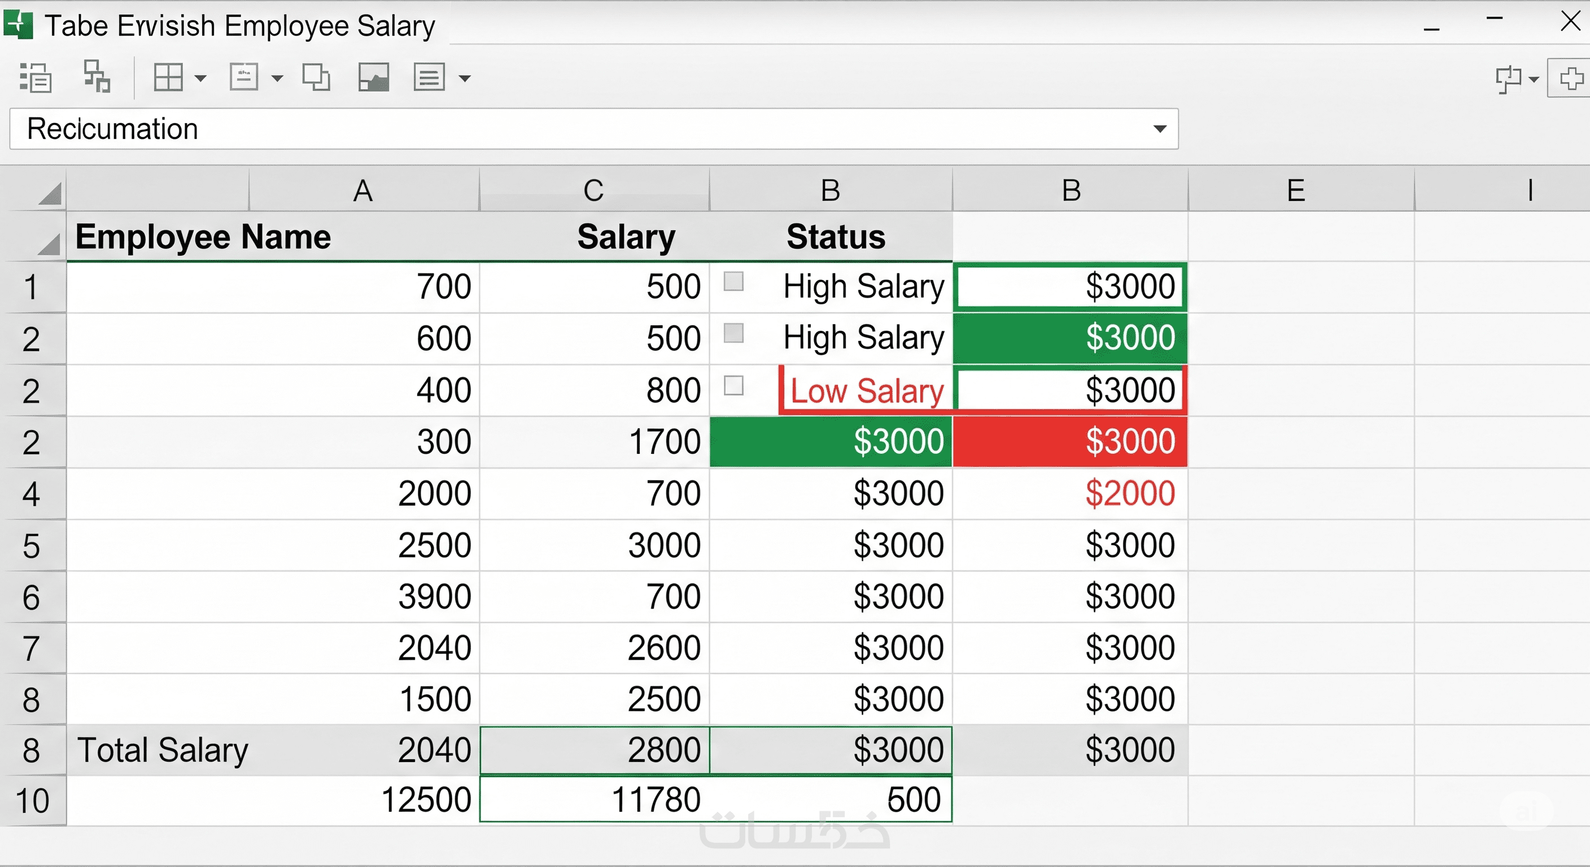Image resolution: width=1590 pixels, height=867 pixels.
Task: Select column header E
Action: 1296,191
